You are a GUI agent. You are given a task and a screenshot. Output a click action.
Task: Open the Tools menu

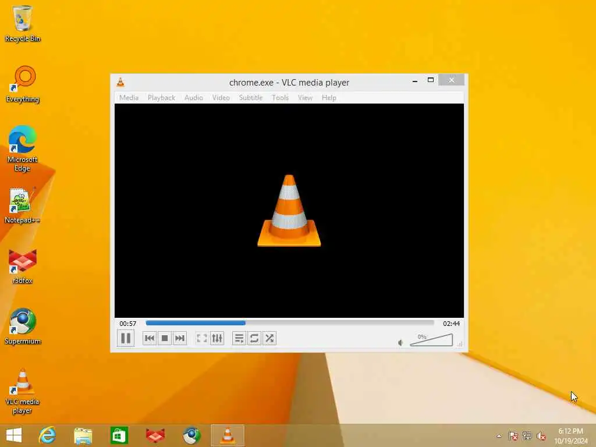pyautogui.click(x=280, y=98)
